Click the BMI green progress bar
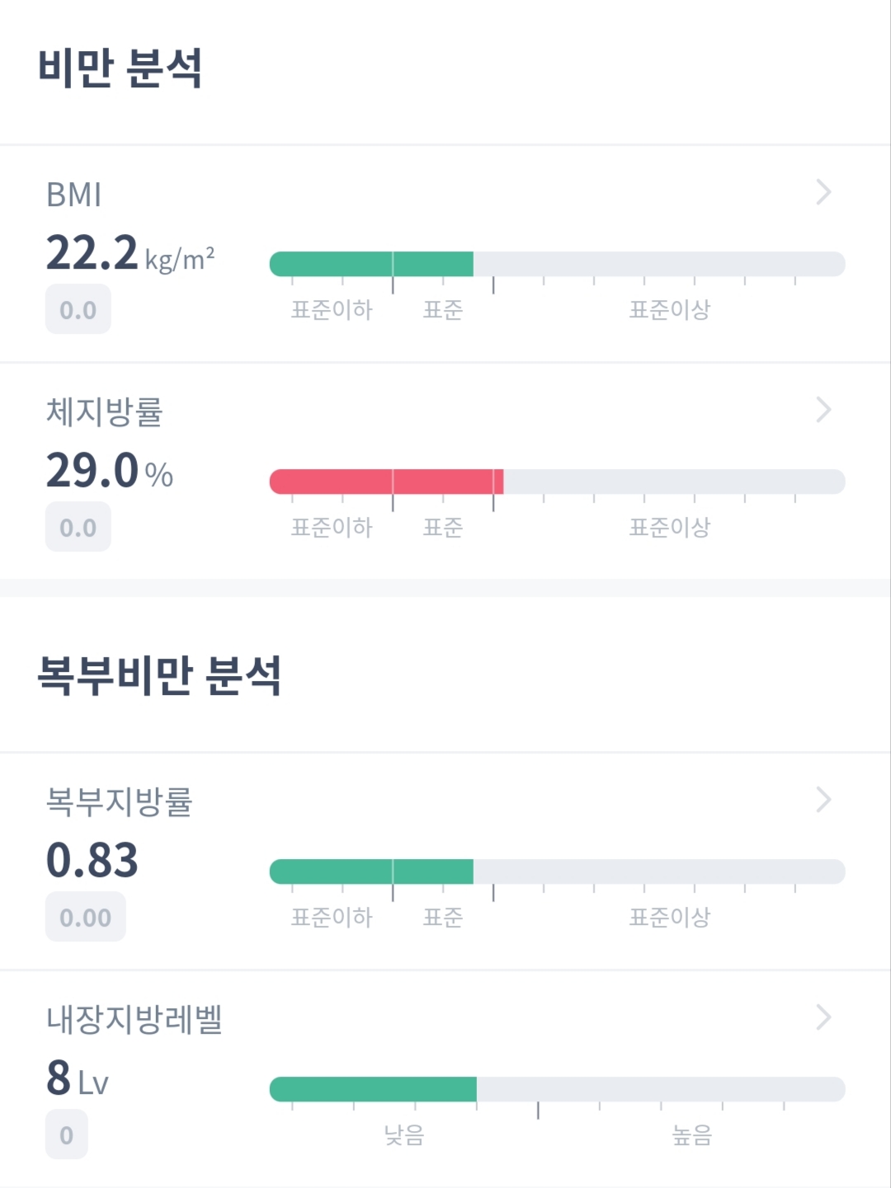The height and width of the screenshot is (1188, 891). [x=557, y=264]
